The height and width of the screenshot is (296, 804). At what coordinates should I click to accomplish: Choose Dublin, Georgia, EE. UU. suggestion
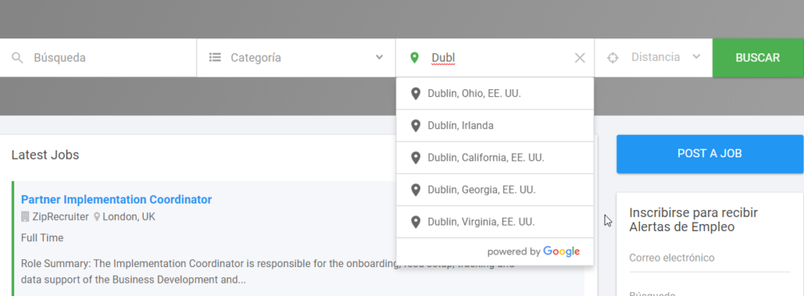[495, 190]
